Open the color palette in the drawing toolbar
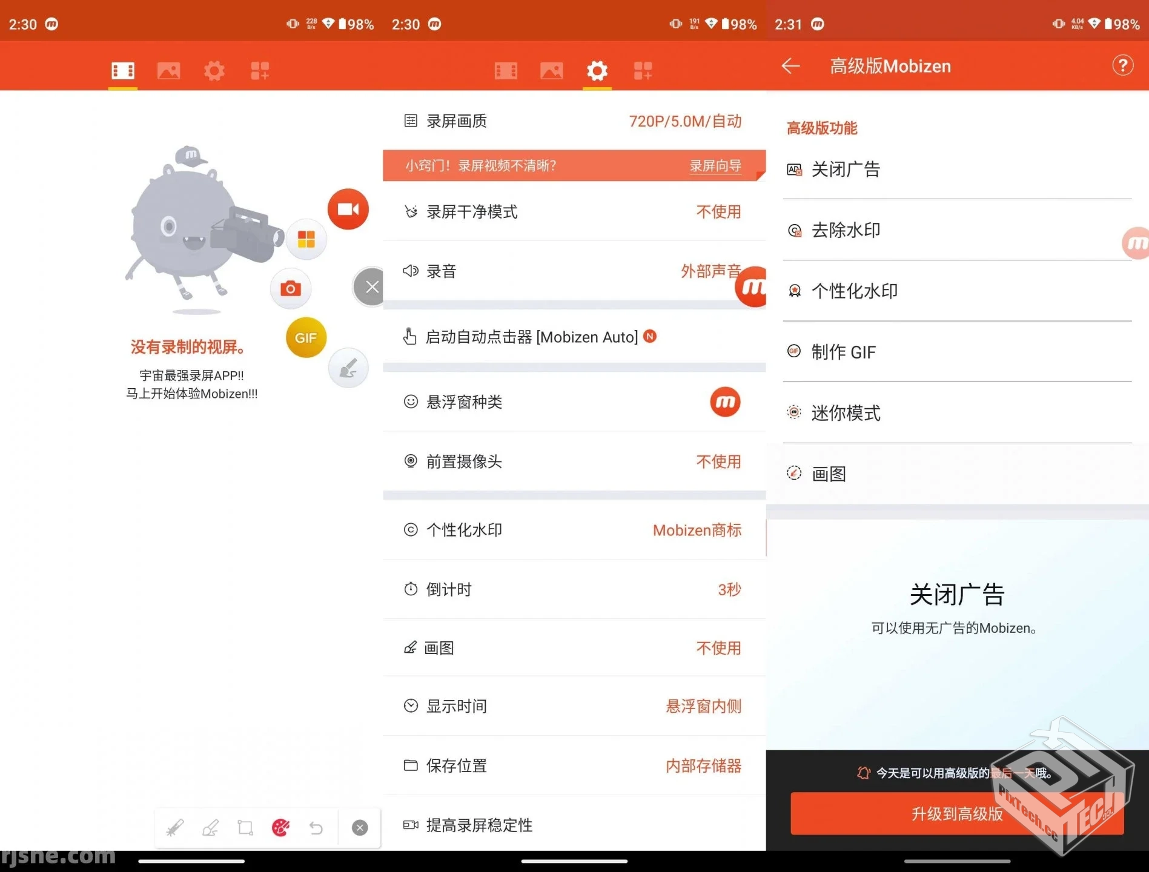1149x872 pixels. [x=280, y=827]
